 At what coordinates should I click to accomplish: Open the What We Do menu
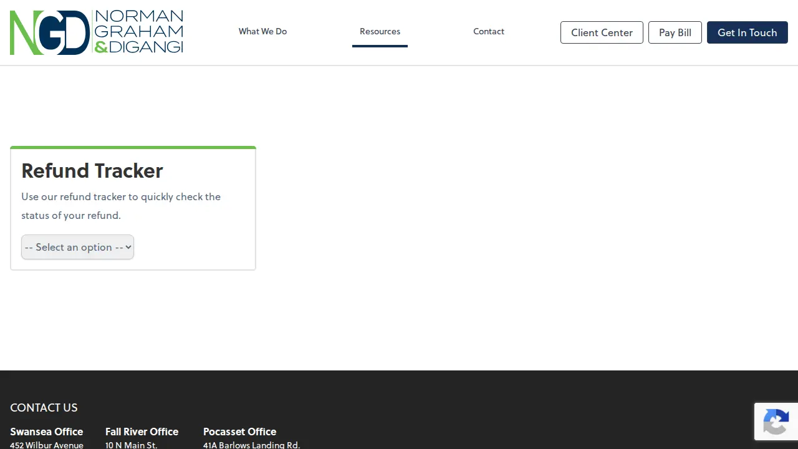(262, 31)
